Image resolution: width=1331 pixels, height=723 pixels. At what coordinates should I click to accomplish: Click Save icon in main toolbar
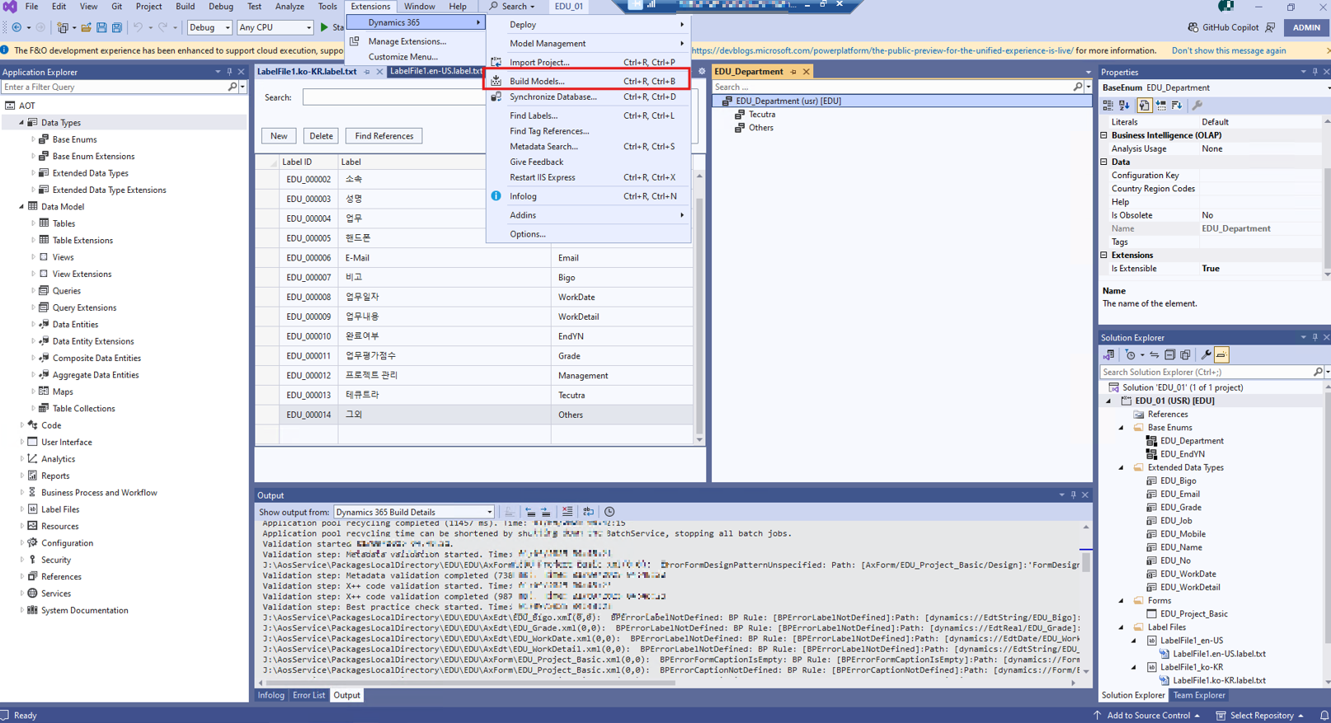[101, 27]
